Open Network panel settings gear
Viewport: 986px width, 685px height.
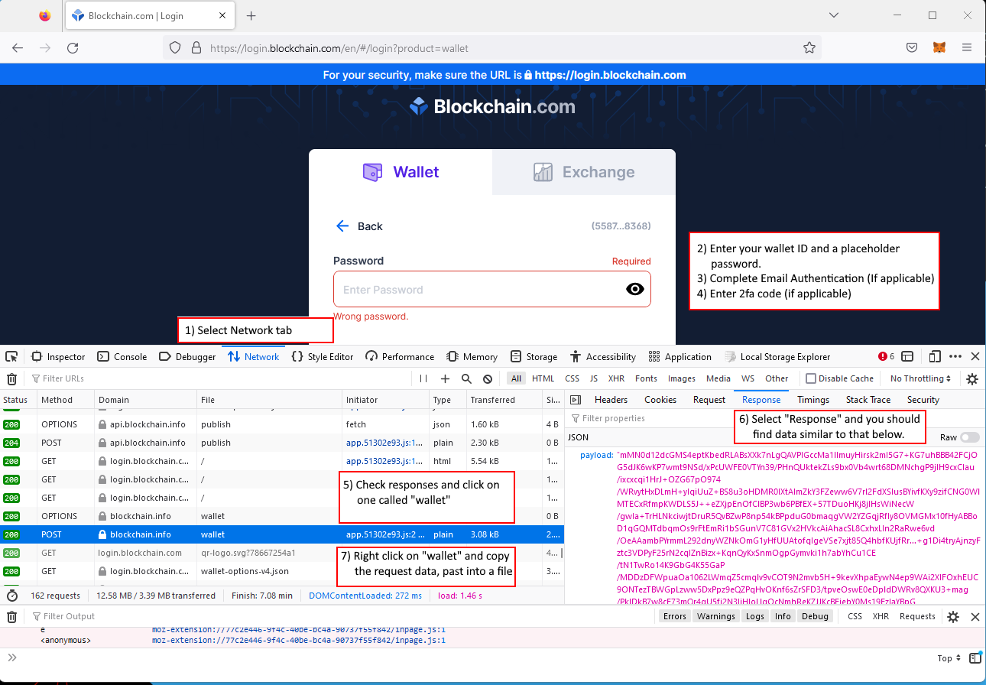pos(971,378)
